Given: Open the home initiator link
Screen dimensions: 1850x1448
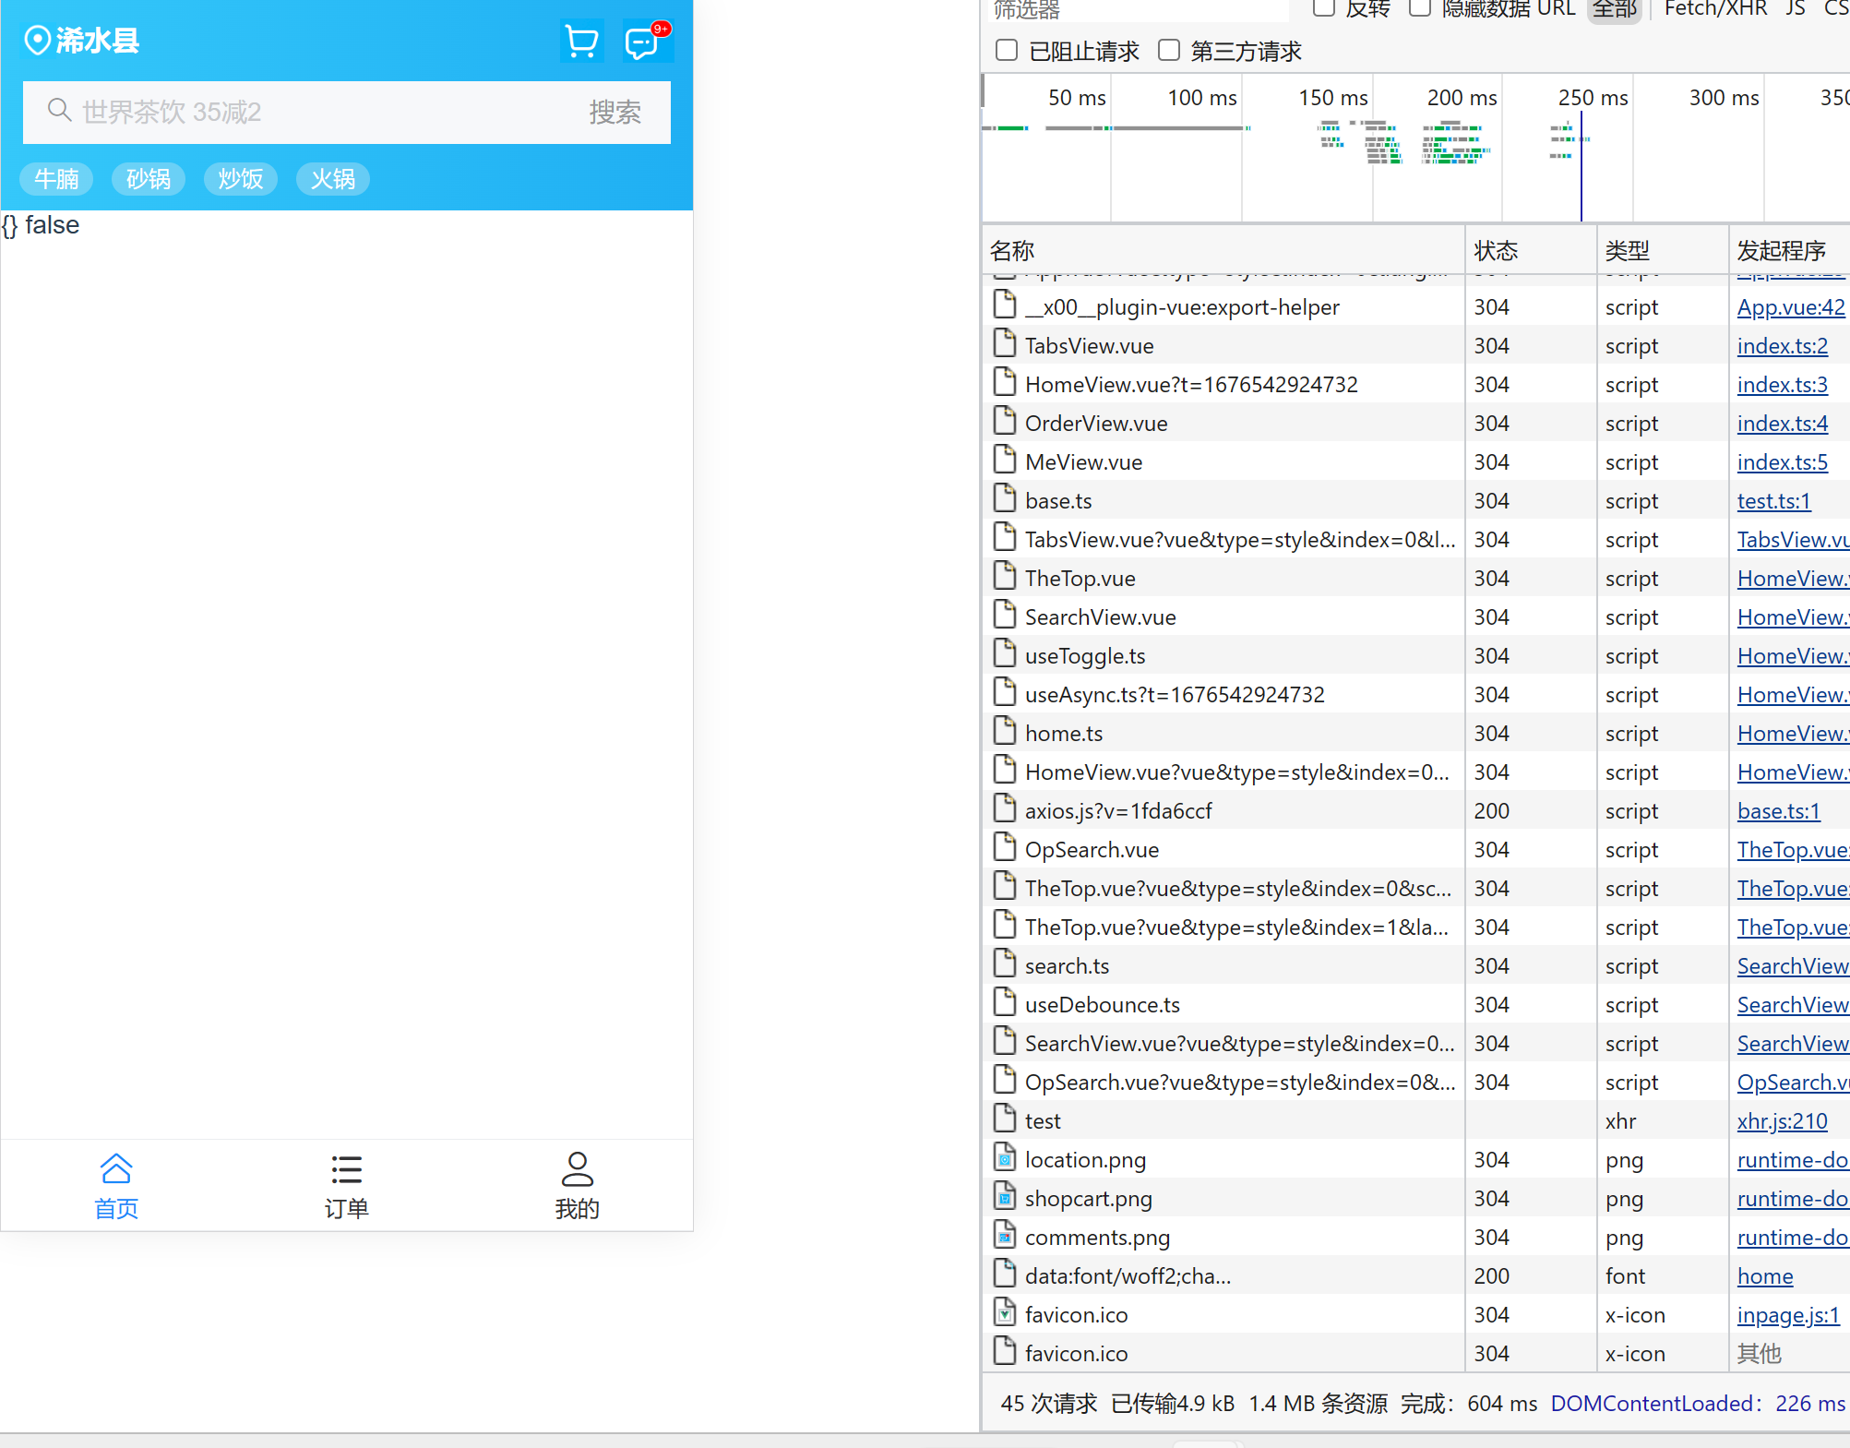Looking at the screenshot, I should (1765, 1276).
